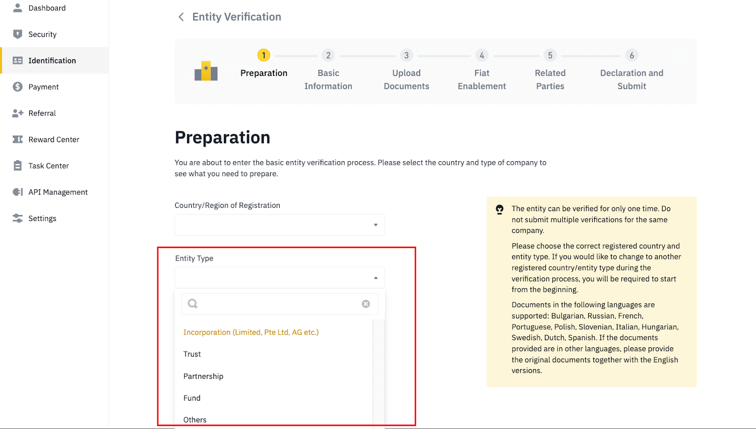Go back using the Entity Verification arrow
756x429 pixels.
[x=181, y=17]
